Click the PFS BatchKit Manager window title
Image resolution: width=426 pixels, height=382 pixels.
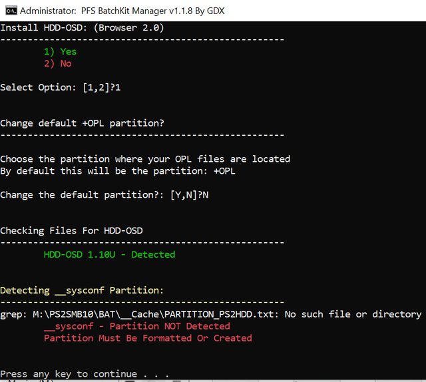[122, 11]
